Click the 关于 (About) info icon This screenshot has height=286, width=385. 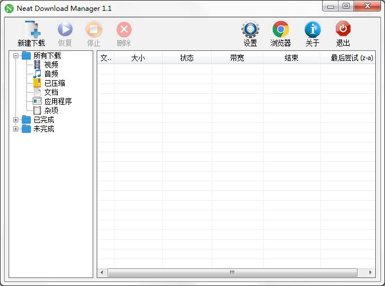[x=312, y=30]
